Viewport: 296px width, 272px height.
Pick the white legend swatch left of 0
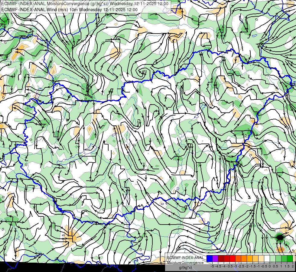click(x=267, y=258)
